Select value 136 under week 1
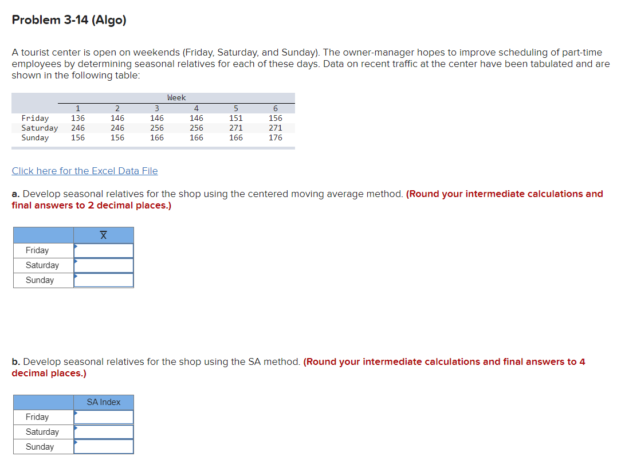The image size is (621, 460). pyautogui.click(x=78, y=118)
